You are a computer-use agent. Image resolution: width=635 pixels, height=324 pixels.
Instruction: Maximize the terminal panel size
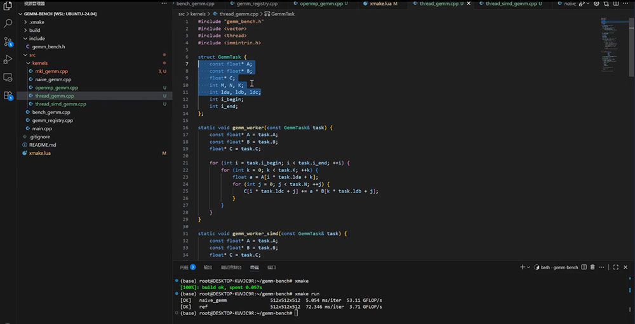pyautogui.click(x=615, y=267)
